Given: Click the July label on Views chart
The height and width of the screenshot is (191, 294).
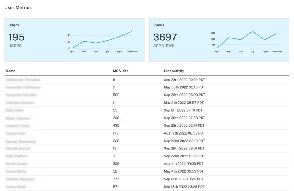Looking at the screenshot, I should click(x=252, y=52).
